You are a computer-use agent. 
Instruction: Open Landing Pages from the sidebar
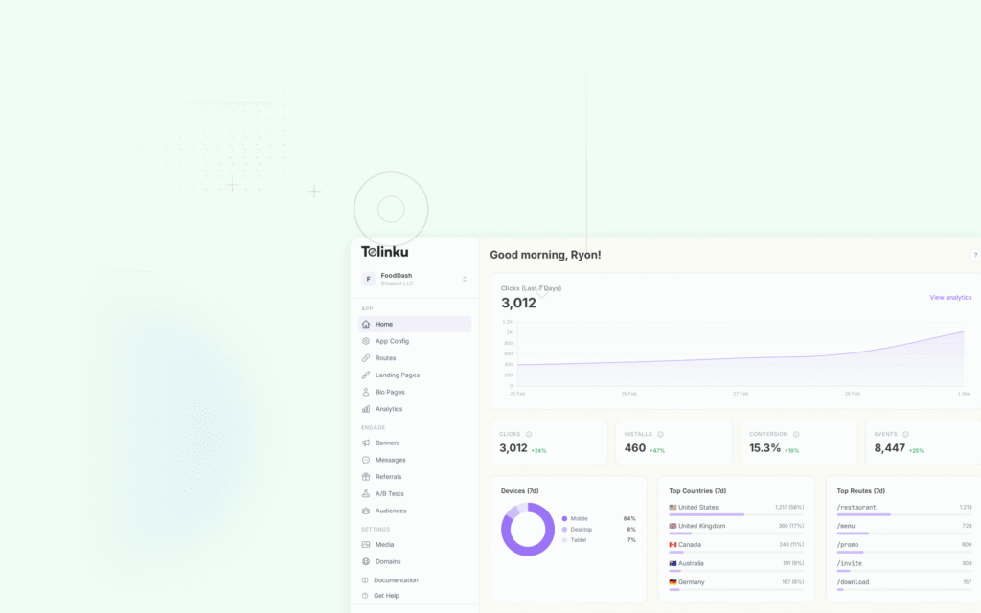(x=395, y=375)
